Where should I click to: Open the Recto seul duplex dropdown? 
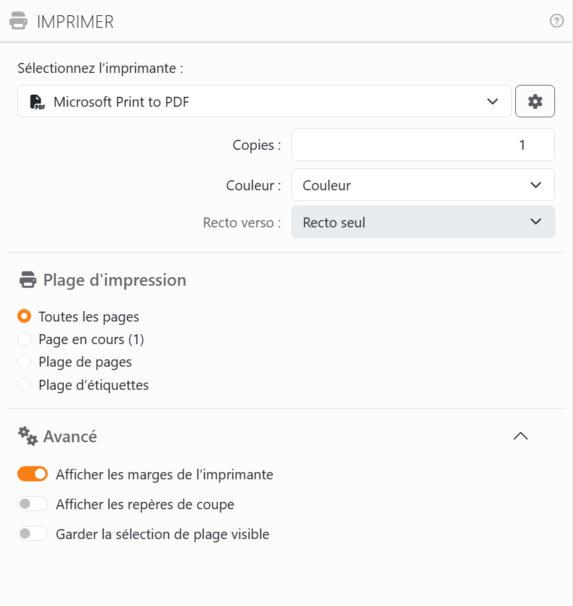[423, 222]
